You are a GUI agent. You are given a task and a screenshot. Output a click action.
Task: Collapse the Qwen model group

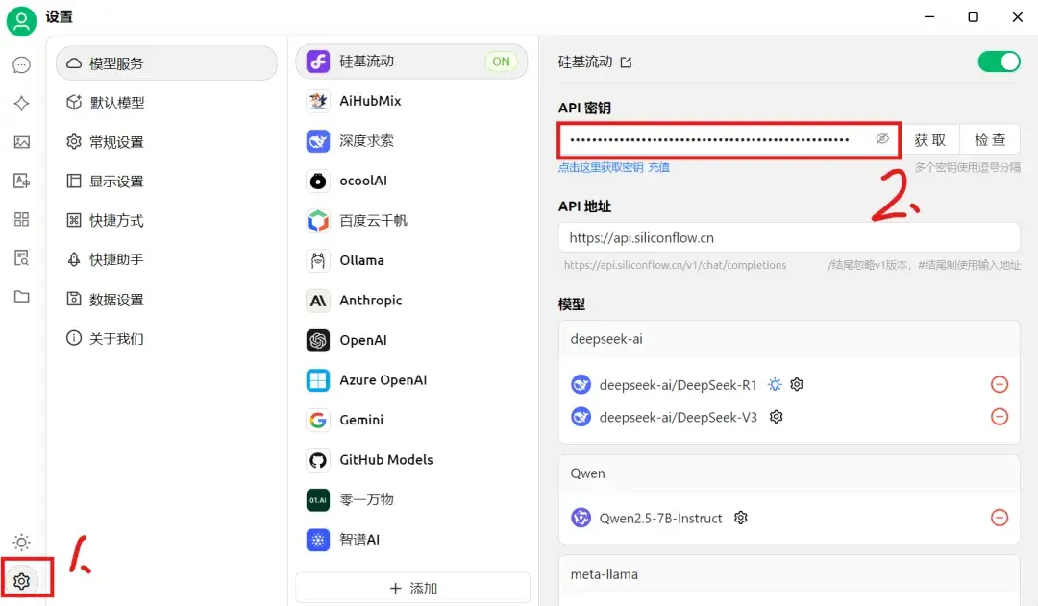click(789, 473)
